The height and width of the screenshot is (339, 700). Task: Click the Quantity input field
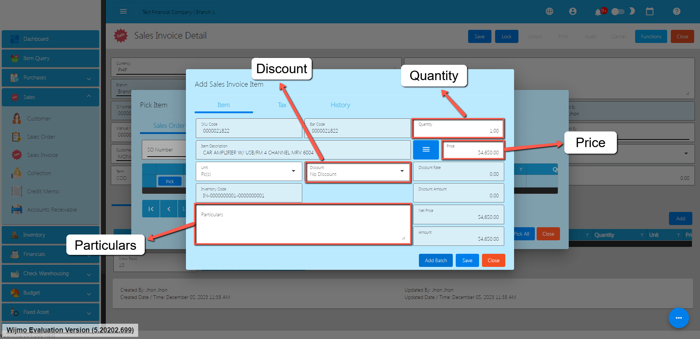(x=458, y=129)
